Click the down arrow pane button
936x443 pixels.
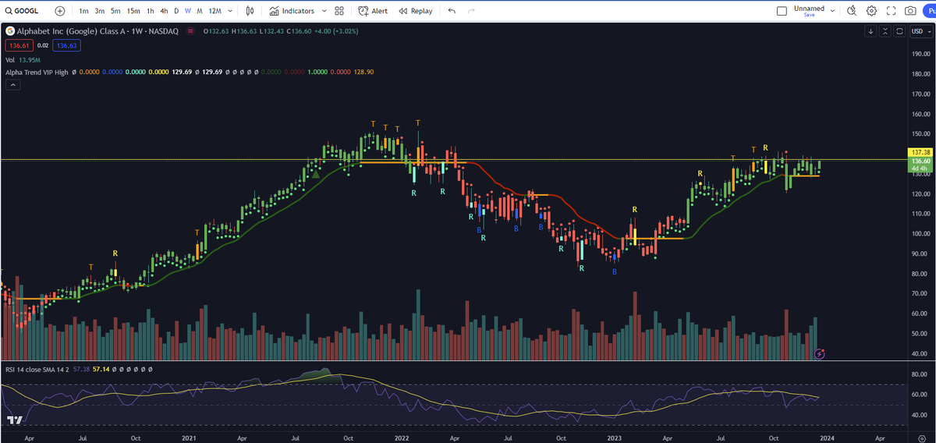tap(870, 31)
